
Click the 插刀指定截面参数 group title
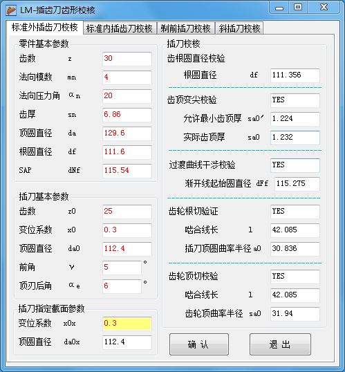[51, 308]
